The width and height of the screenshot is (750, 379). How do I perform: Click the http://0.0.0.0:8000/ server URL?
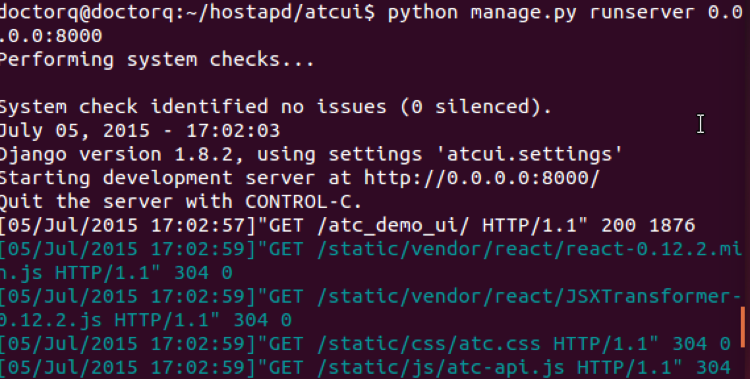pos(483,178)
